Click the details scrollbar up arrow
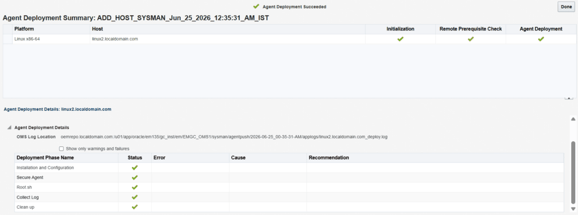The height and width of the screenshot is (215, 578). pyautogui.click(x=573, y=119)
